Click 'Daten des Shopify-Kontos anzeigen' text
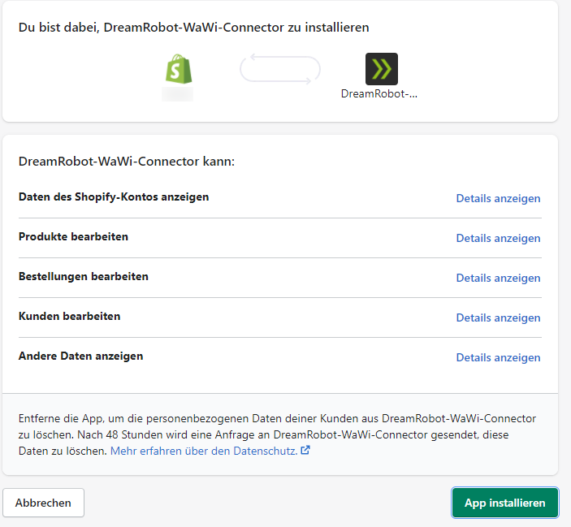The height and width of the screenshot is (527, 571). point(114,197)
